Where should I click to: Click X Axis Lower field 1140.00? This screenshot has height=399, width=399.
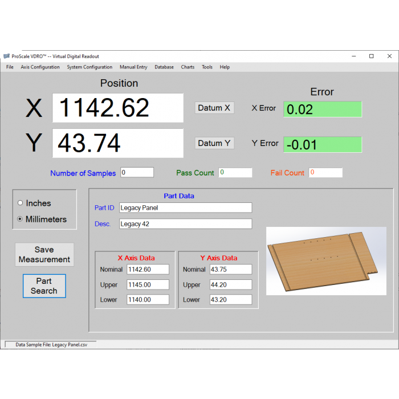[x=148, y=299]
